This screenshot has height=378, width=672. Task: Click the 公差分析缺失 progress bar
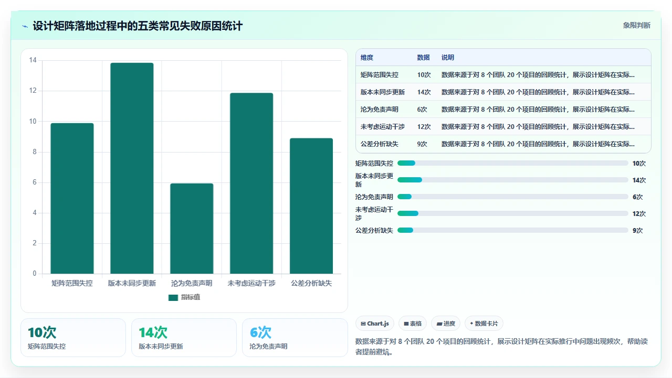click(513, 230)
